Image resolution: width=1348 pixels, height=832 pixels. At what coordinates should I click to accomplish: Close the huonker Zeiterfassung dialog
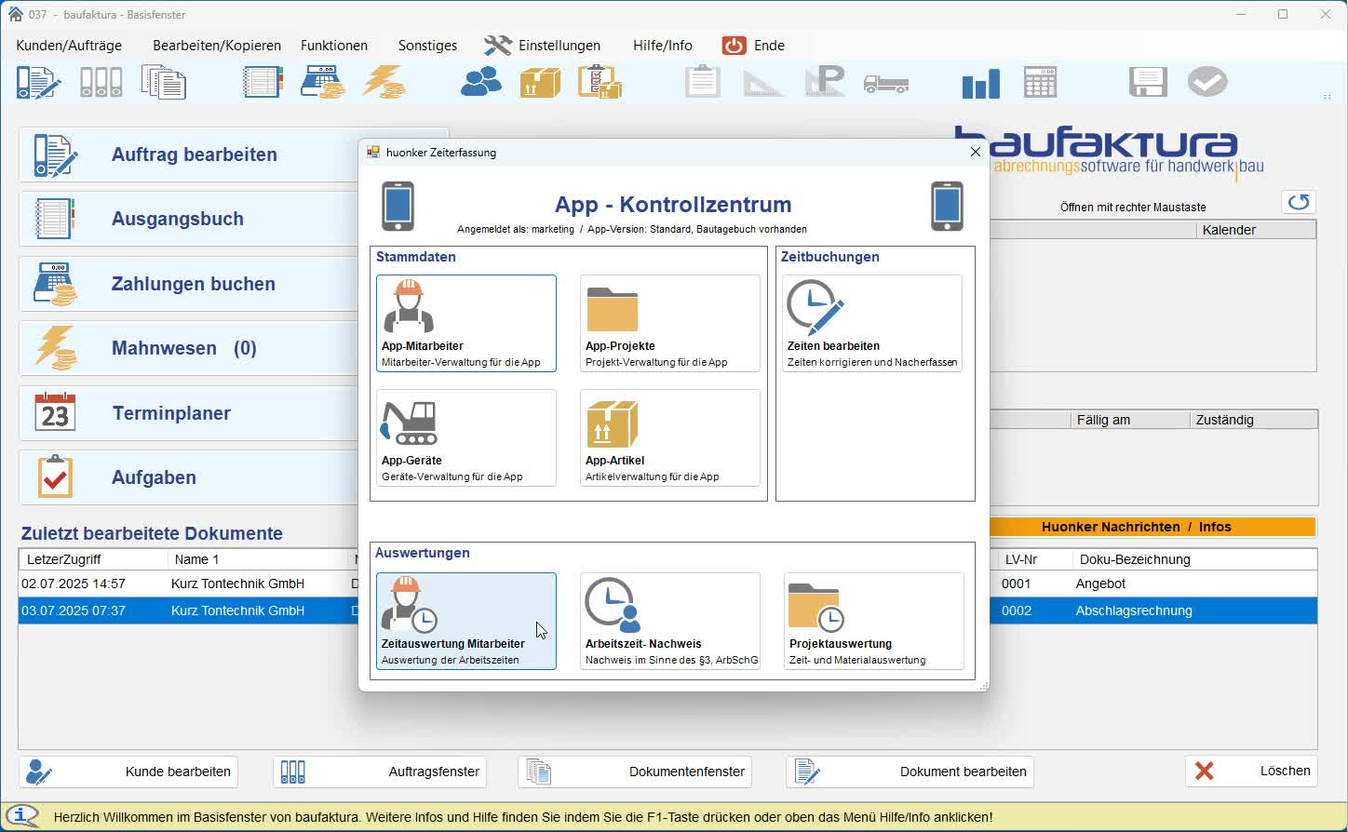coord(975,152)
